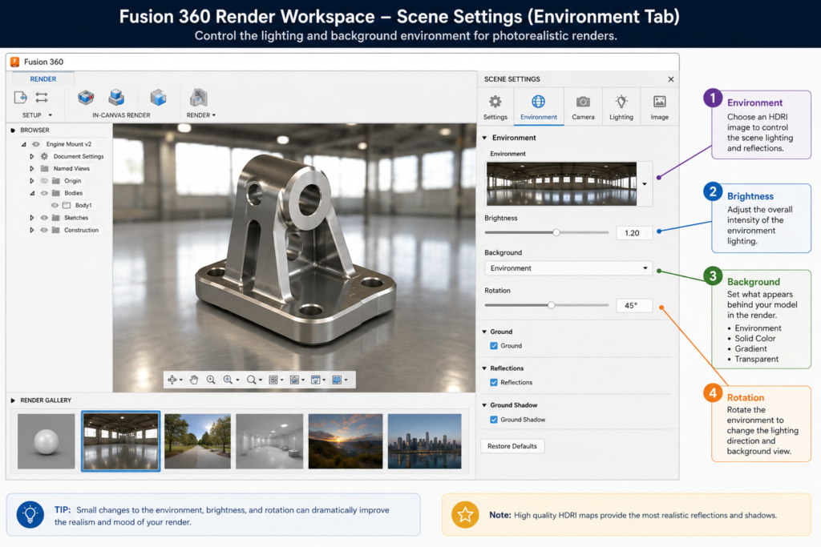Click the Construction folder icon in browser
The image size is (821, 547).
(x=55, y=230)
